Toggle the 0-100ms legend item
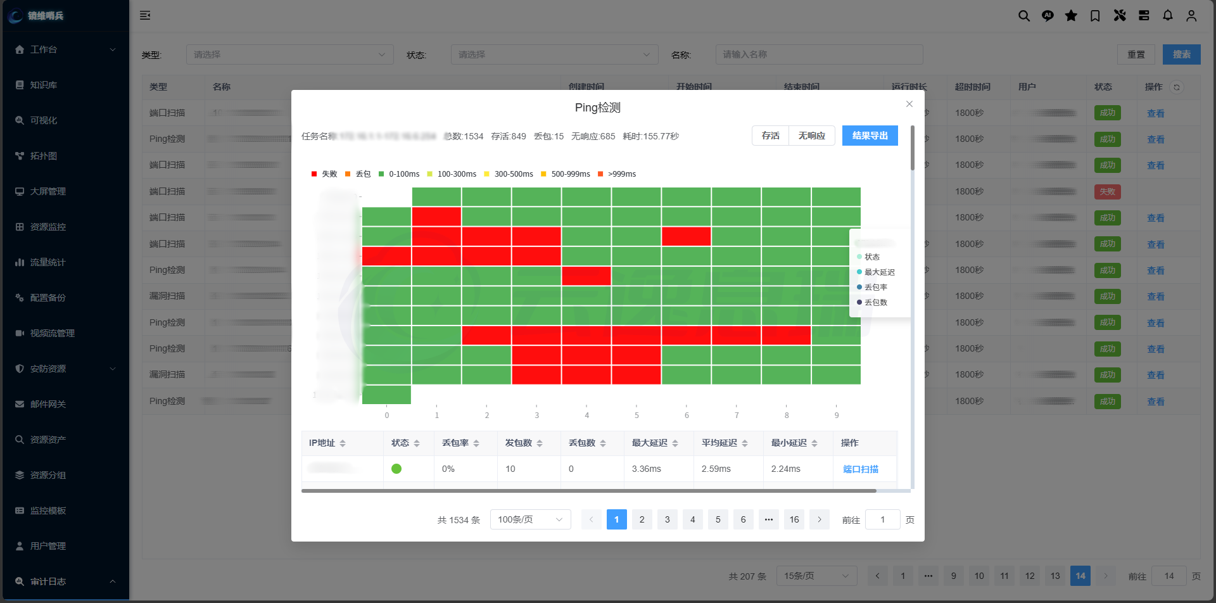The image size is (1216, 603). click(399, 174)
